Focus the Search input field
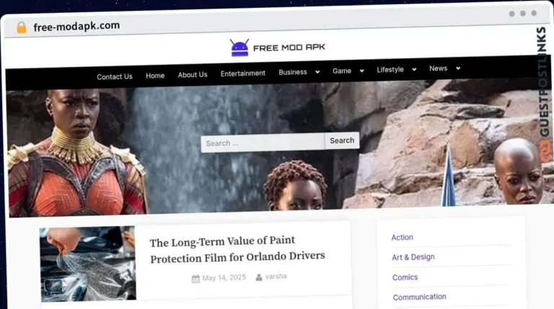This screenshot has height=309, width=554. pos(263,143)
